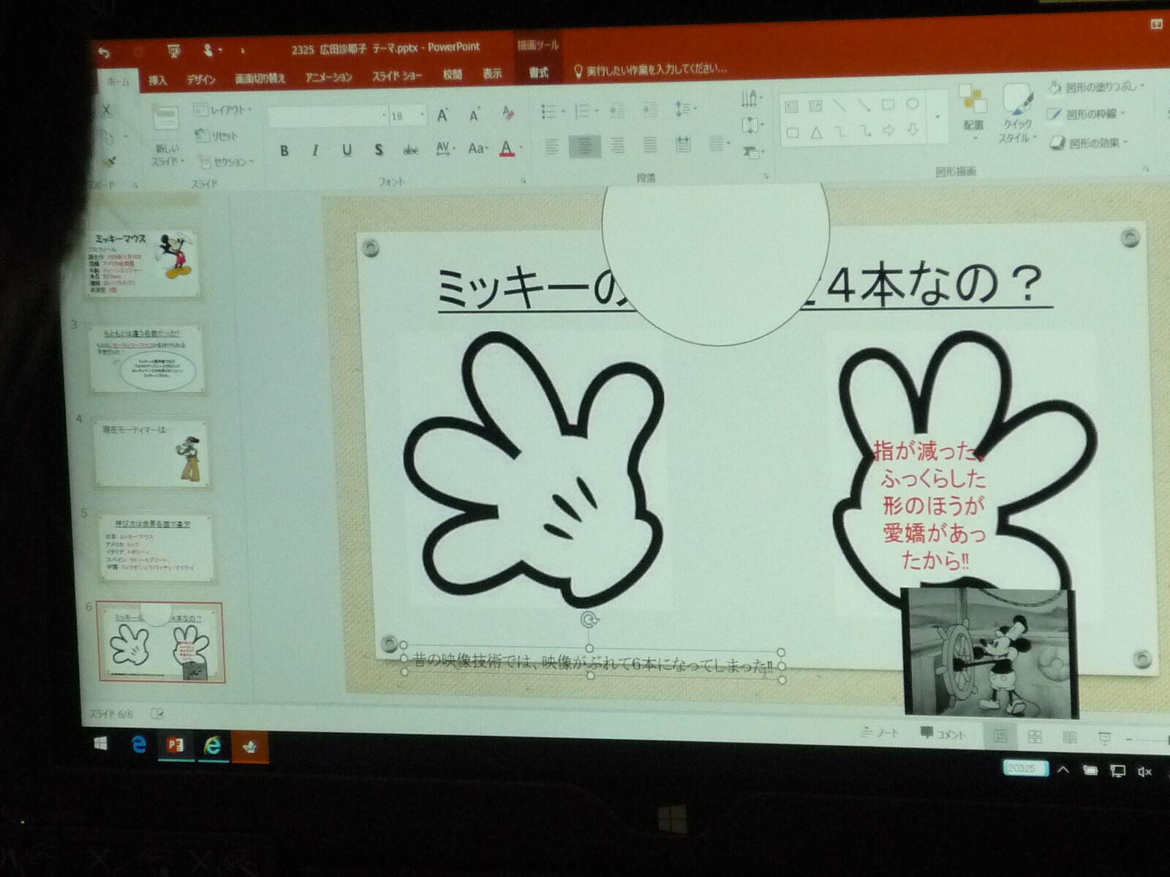Open 図形の塗りつぶし shape fill dropdown
Screen dimensions: 1170x877
tap(1095, 87)
